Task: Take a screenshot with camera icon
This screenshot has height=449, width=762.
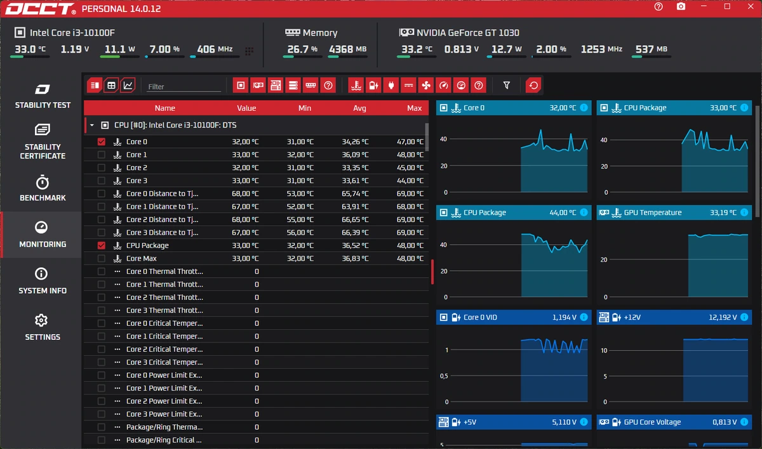Action: click(681, 6)
